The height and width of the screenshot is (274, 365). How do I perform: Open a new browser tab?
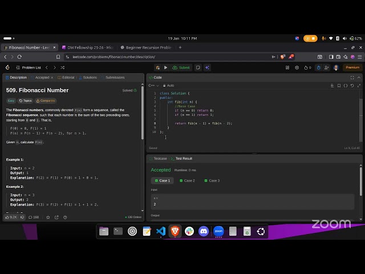tap(180, 47)
